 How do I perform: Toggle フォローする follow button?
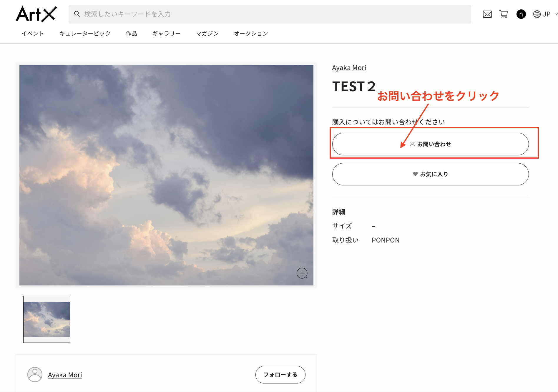280,375
